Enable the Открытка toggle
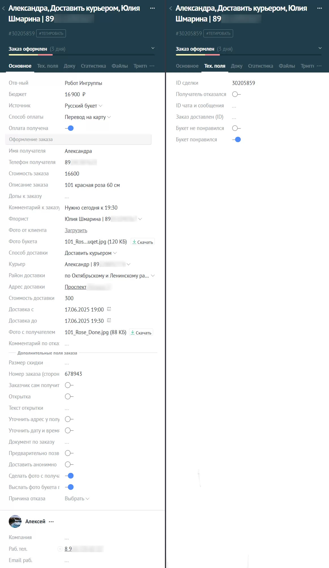This screenshot has width=329, height=568. coord(69,396)
